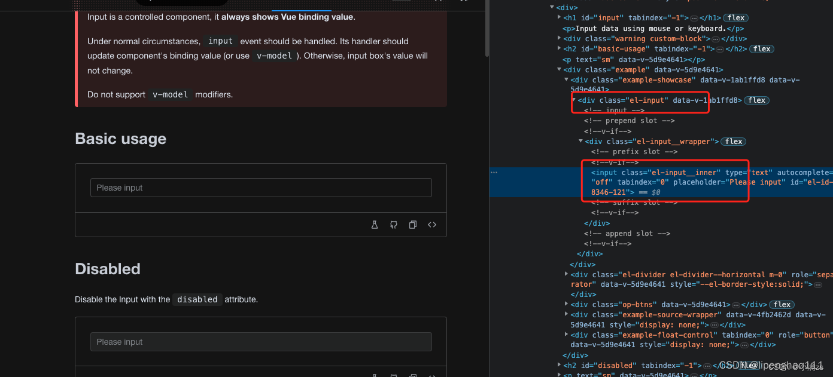The height and width of the screenshot is (377, 833).
Task: Toggle the flex badge on op-btns div
Action: tap(782, 305)
